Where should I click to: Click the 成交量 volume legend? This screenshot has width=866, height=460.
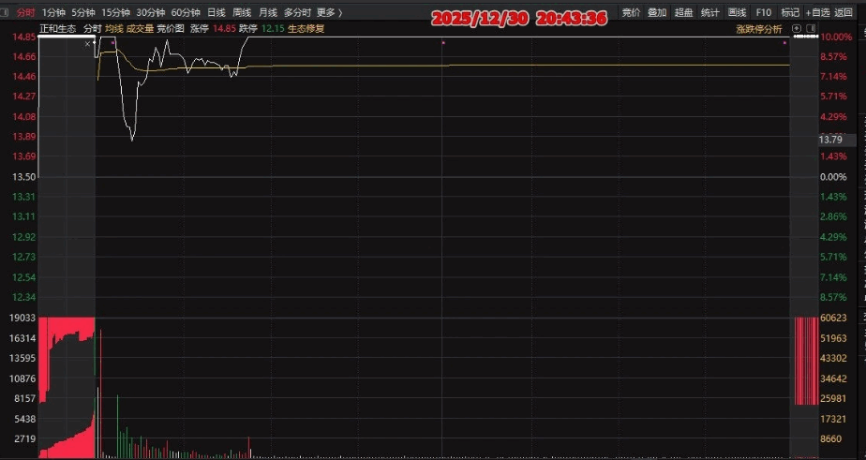(140, 29)
